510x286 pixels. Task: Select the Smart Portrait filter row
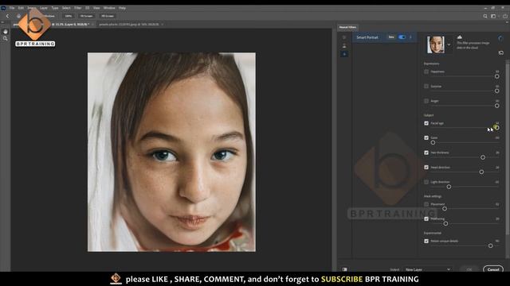coord(385,37)
